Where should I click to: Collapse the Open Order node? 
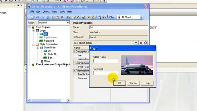point(38,48)
